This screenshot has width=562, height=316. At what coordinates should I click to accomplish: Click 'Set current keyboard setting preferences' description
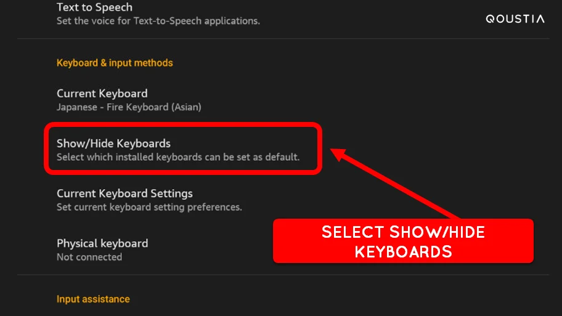(x=149, y=207)
